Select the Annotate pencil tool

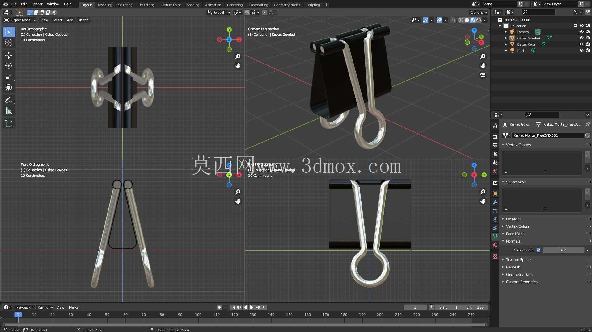[9, 100]
